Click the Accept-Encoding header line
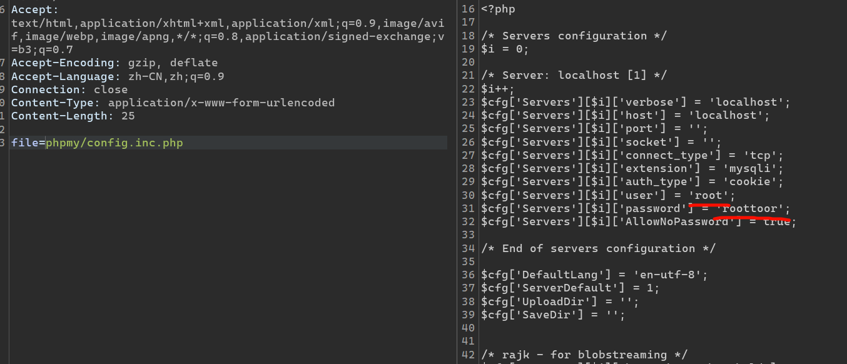847x364 pixels. coord(114,63)
